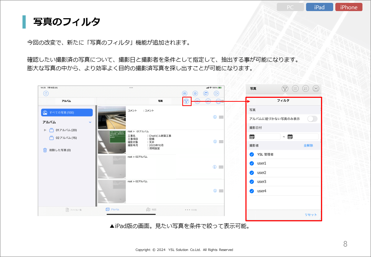The height and width of the screenshot is (257, 371).
Task: Click the sort list icon in filter panel header
Action: click(x=305, y=89)
